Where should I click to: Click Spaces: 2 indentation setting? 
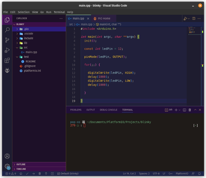tap(144, 174)
